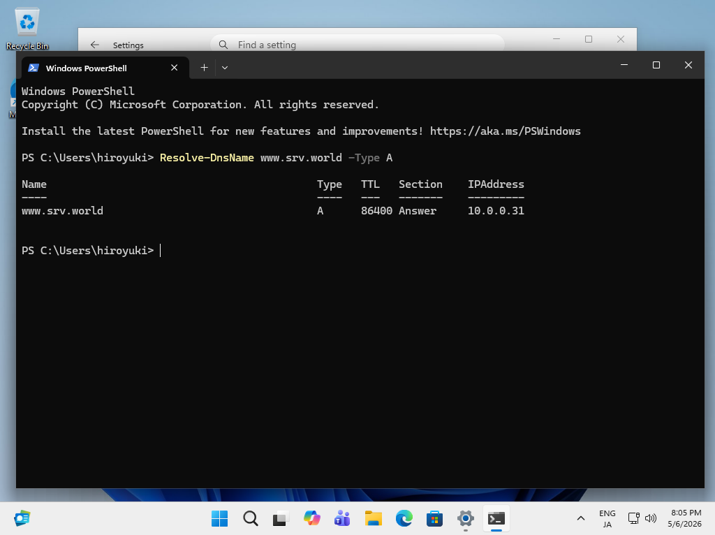Viewport: 715px width, 535px height.
Task: Focus the Find a setting search box
Action: click(x=357, y=45)
